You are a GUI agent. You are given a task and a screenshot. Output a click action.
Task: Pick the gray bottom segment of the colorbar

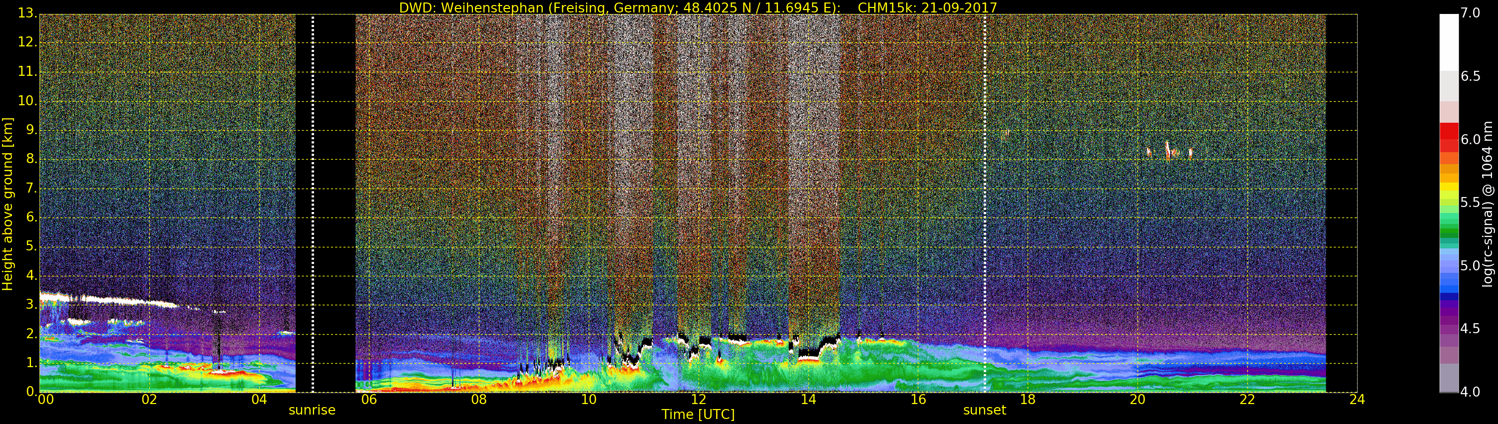(1449, 378)
